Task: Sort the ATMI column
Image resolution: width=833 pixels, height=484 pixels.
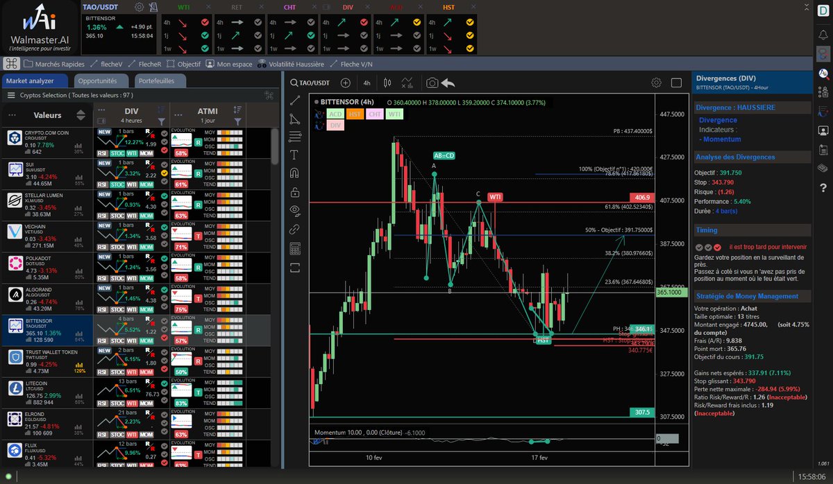Action: 237,110
